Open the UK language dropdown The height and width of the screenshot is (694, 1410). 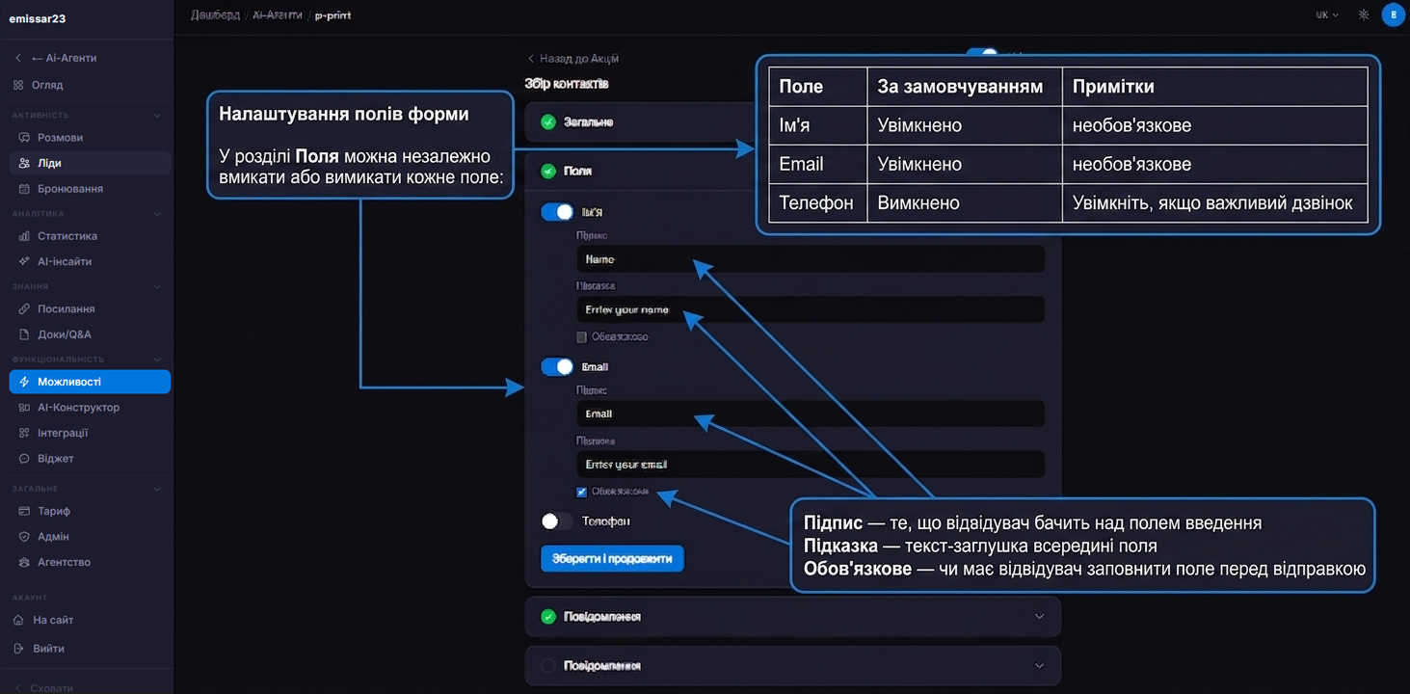pyautogui.click(x=1327, y=15)
